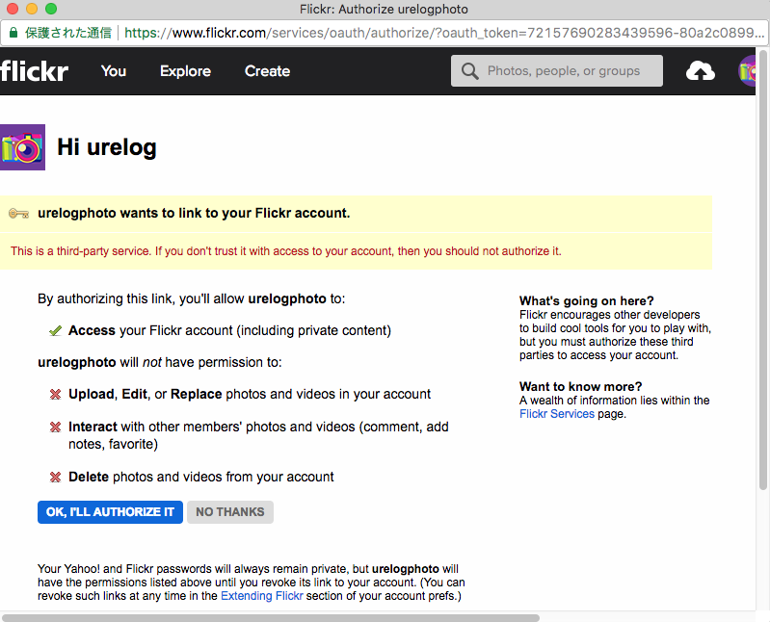Click the secure lock icon in the address bar
The height and width of the screenshot is (622, 770).
coord(13,33)
